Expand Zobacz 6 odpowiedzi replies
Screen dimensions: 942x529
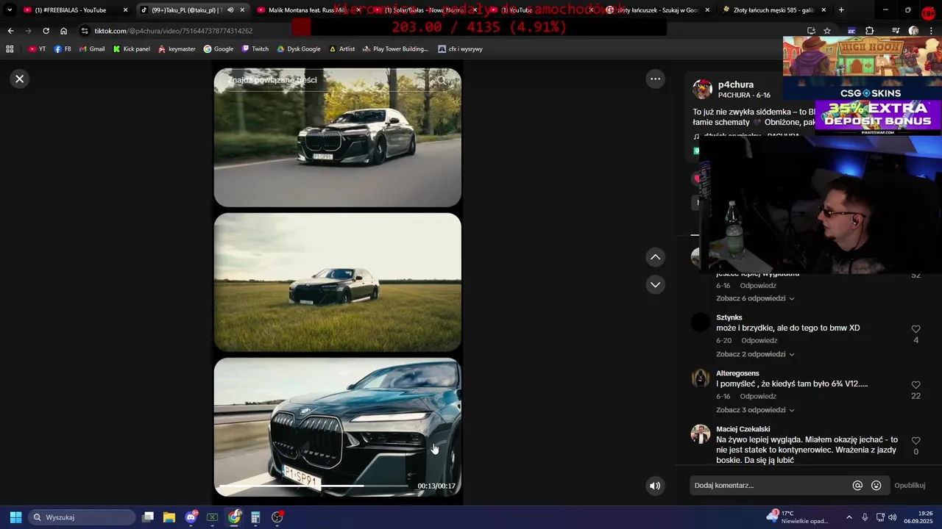(755, 298)
